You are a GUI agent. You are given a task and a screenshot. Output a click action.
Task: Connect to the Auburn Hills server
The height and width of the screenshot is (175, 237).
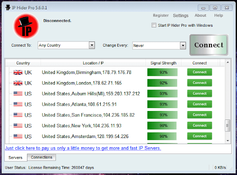pos(200,94)
